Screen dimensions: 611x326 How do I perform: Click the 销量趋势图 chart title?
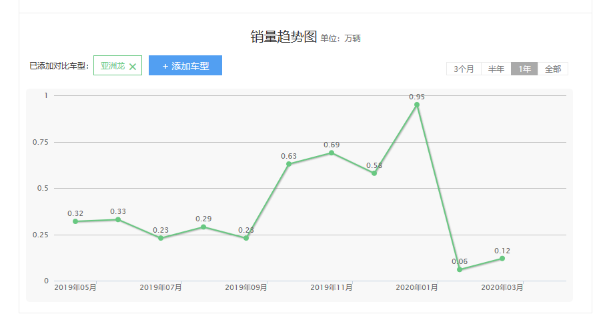pos(283,37)
